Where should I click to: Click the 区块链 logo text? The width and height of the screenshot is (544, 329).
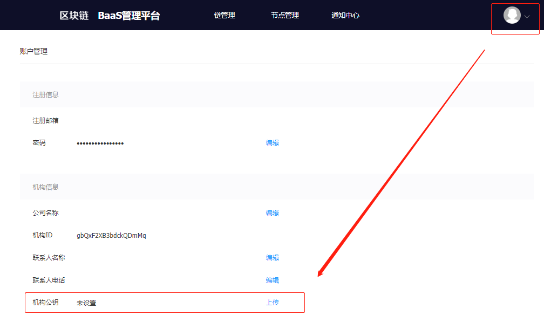tap(74, 16)
